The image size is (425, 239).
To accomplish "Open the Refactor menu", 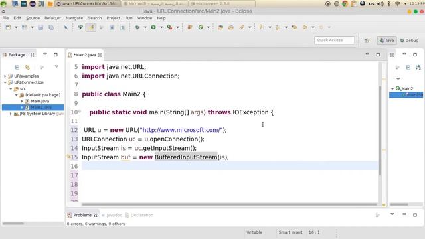I will click(52, 18).
